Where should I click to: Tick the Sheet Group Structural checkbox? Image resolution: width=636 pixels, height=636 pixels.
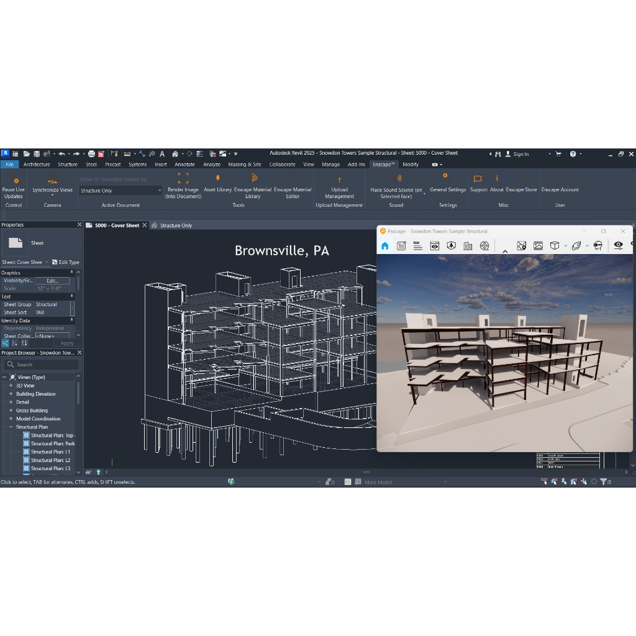(x=72, y=304)
